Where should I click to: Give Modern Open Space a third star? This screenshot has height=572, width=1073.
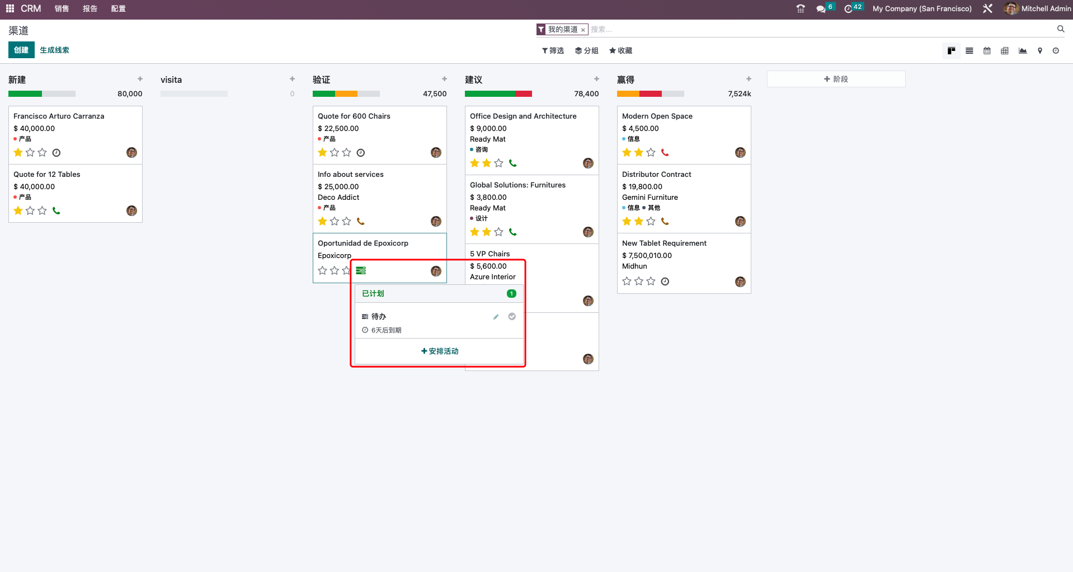pyautogui.click(x=651, y=152)
